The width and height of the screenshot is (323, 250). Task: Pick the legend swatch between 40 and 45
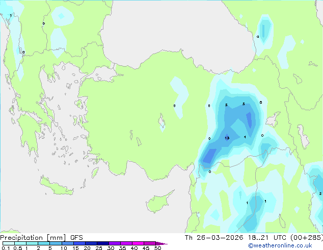pos(138,243)
